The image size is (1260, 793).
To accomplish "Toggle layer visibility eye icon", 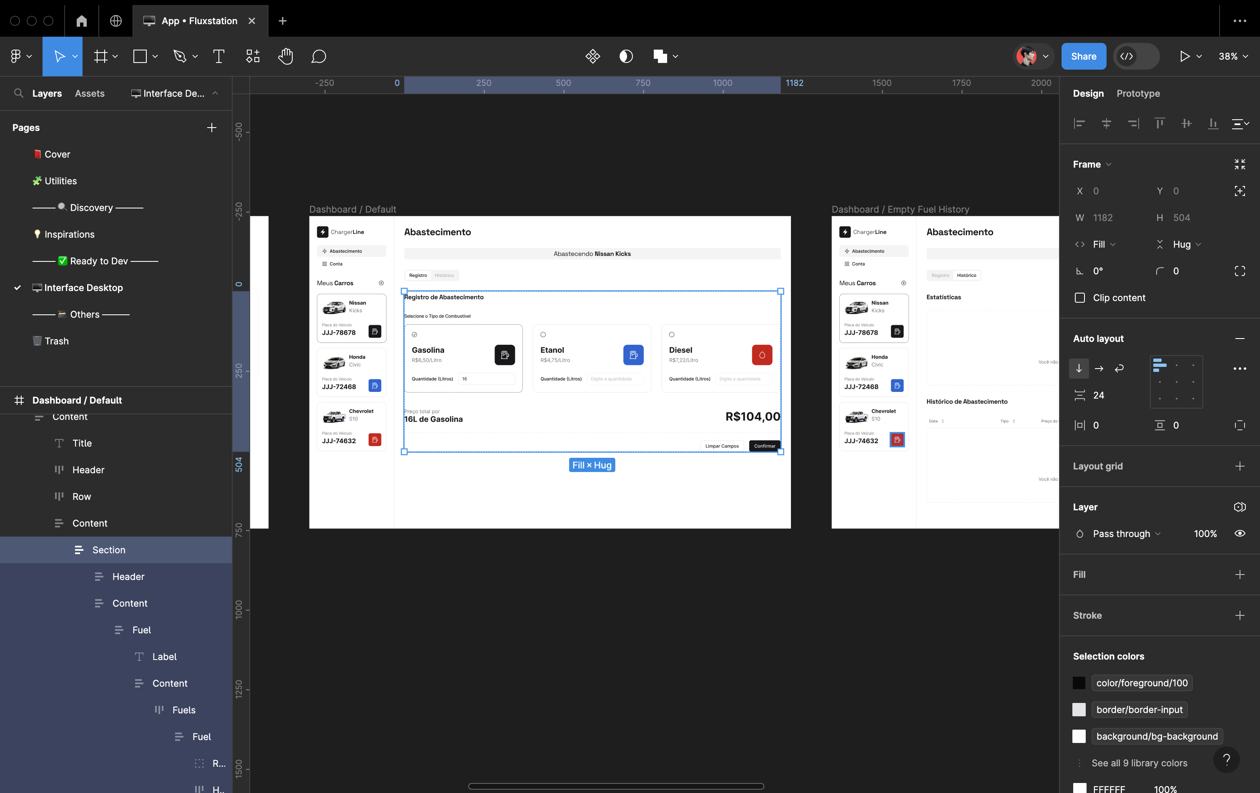I will tap(1240, 534).
